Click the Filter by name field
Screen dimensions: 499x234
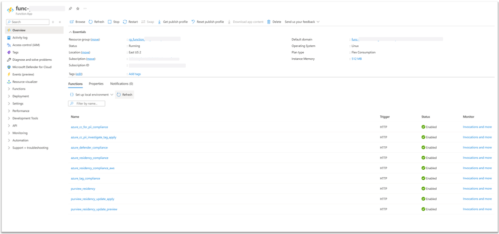pos(86,104)
